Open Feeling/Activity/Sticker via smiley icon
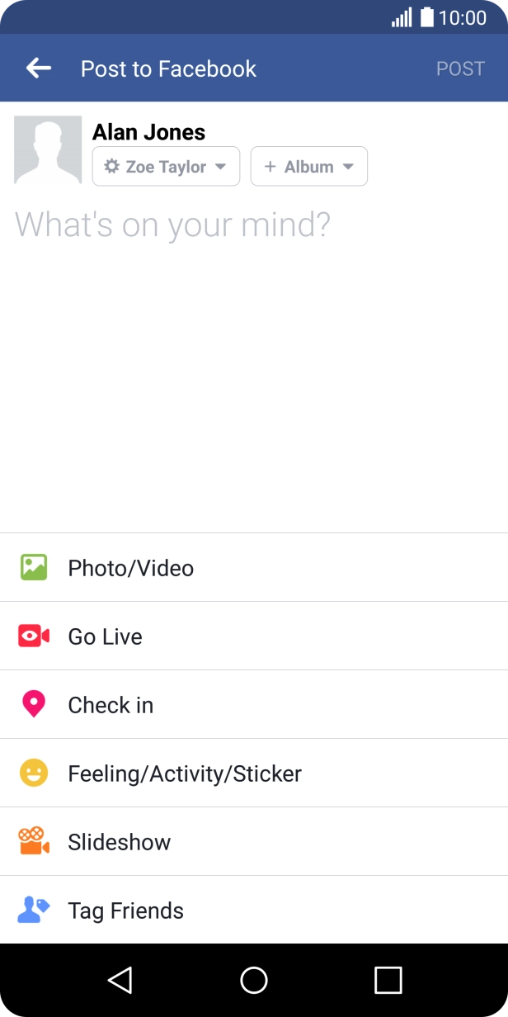This screenshot has width=508, height=1017. tap(34, 773)
